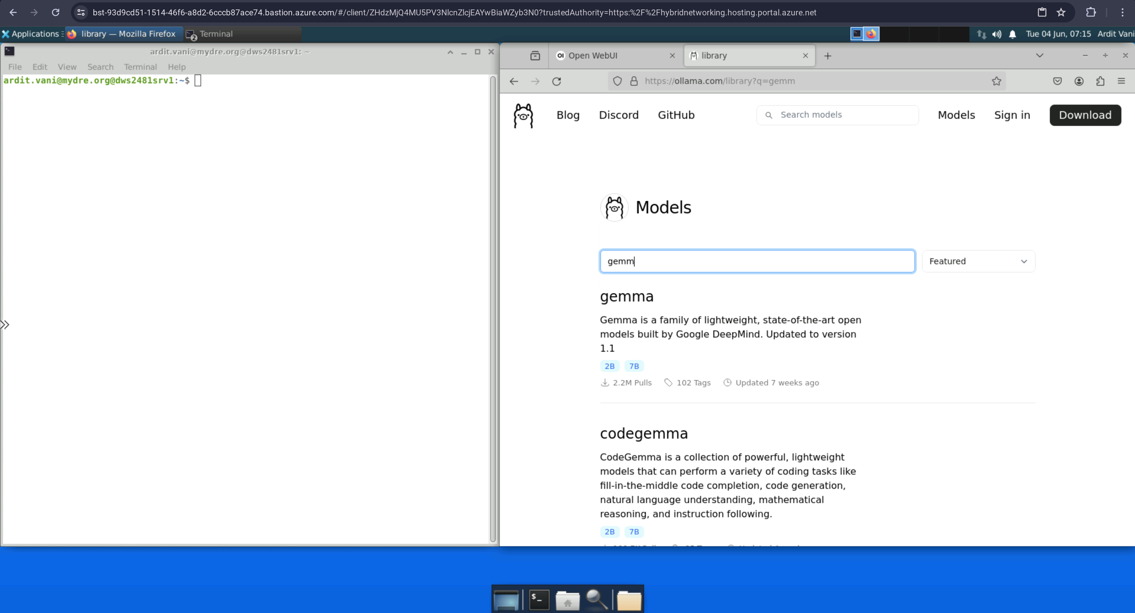The image size is (1135, 613).
Task: Open Firefox extensions icon
Action: point(1100,81)
